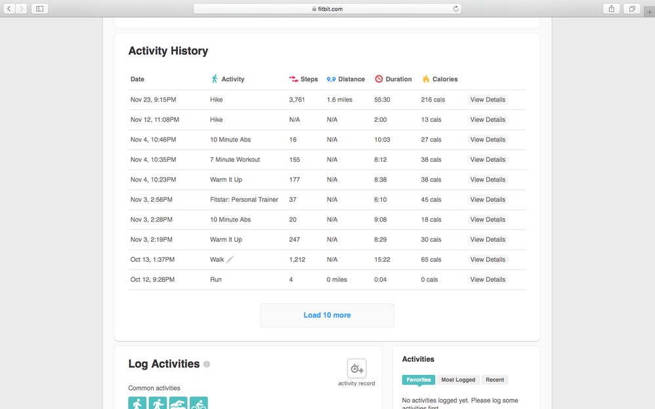This screenshot has width=655, height=409.
Task: View Details for the 7 Minute Workout
Action: point(488,160)
